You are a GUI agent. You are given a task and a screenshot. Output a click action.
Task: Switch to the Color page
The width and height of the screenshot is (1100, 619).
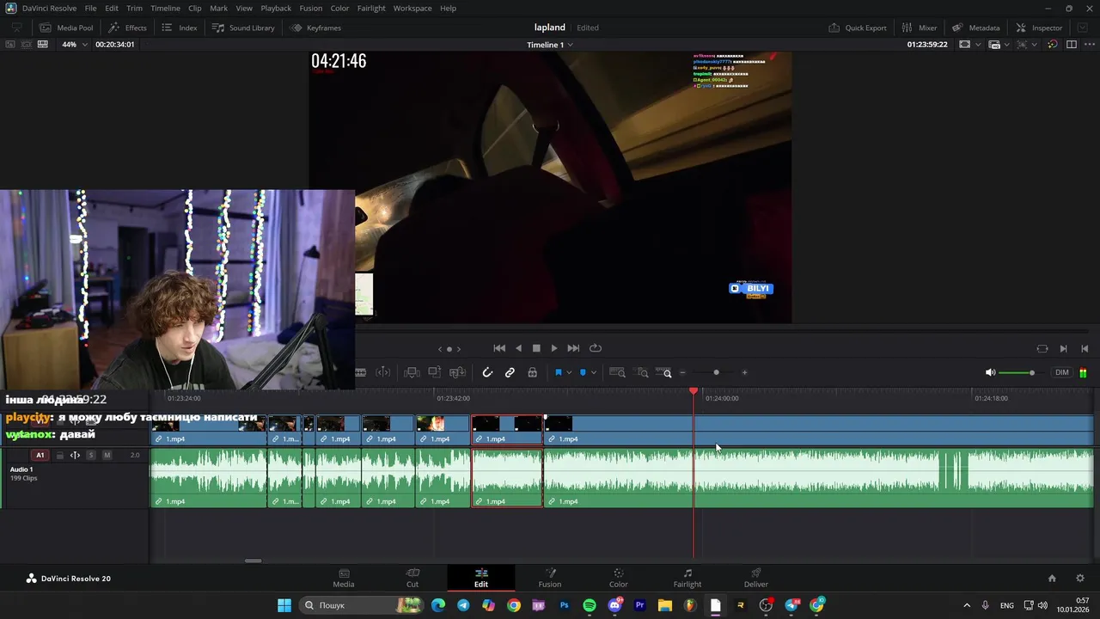(x=619, y=579)
